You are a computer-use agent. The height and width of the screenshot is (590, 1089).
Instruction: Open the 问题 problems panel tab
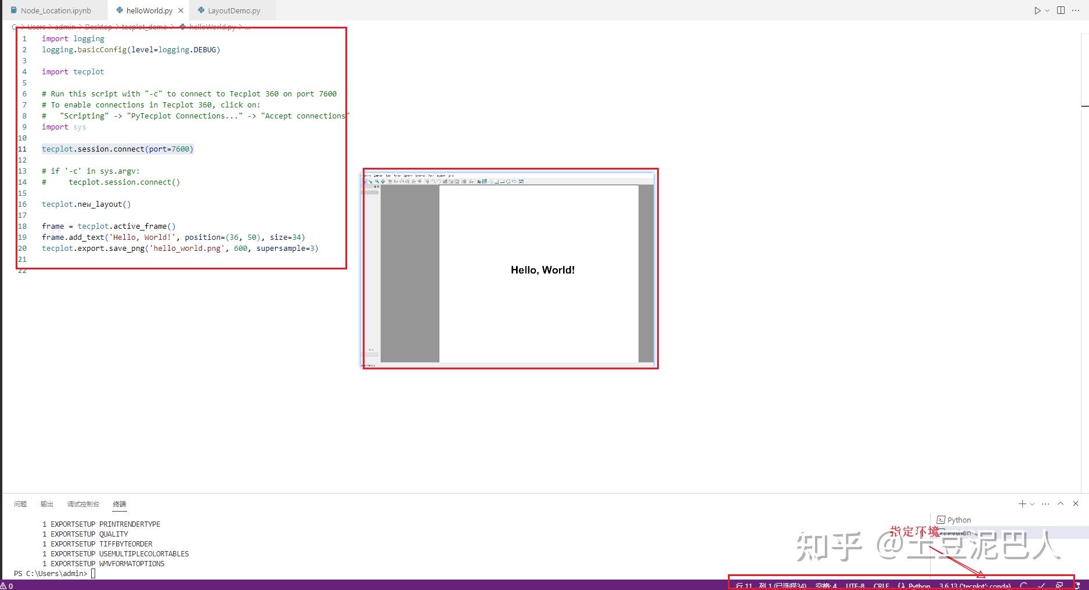coord(20,504)
